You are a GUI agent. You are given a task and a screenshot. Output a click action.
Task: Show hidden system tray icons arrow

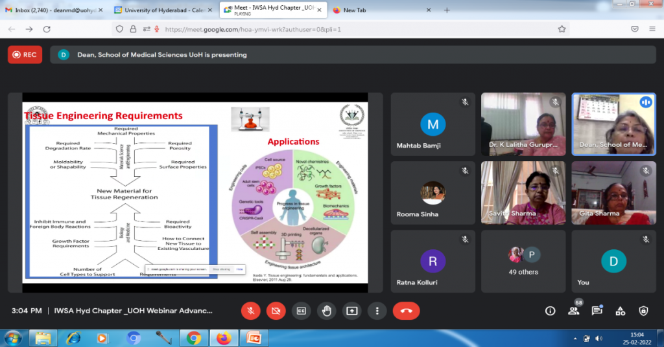[575, 338]
